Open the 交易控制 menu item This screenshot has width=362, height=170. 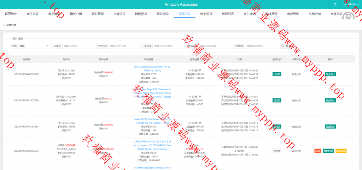315,14
